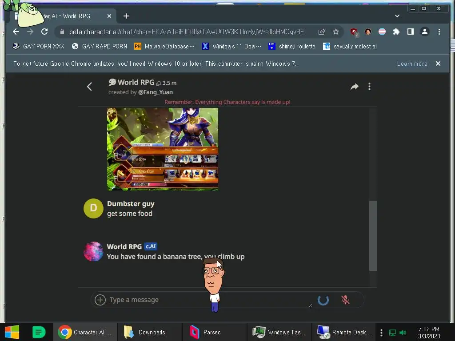Click the chat window scrollbar thumb
455x341 pixels.
(373, 235)
